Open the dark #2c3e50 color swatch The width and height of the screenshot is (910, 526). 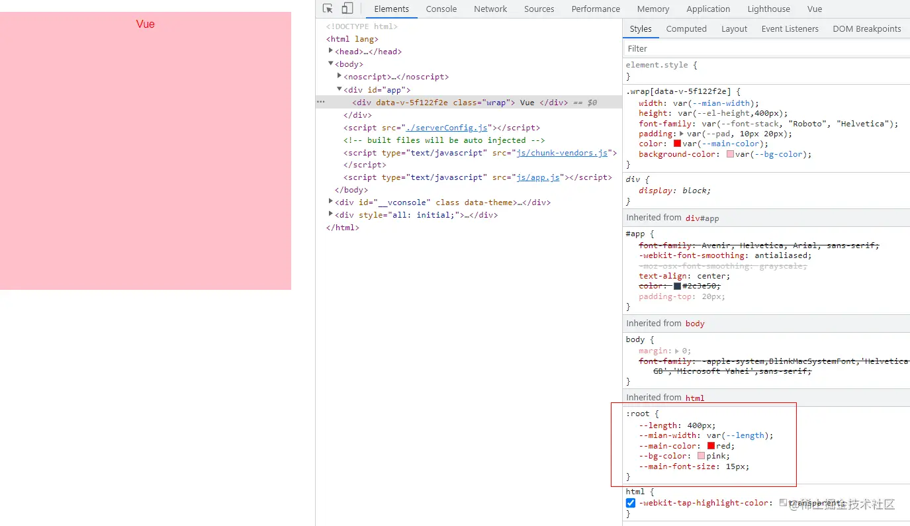click(x=677, y=286)
